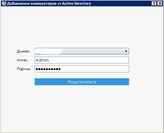The width and height of the screenshot is (164, 133).
Task: Select the blurred domain value in the combo box
Action: click(48, 51)
